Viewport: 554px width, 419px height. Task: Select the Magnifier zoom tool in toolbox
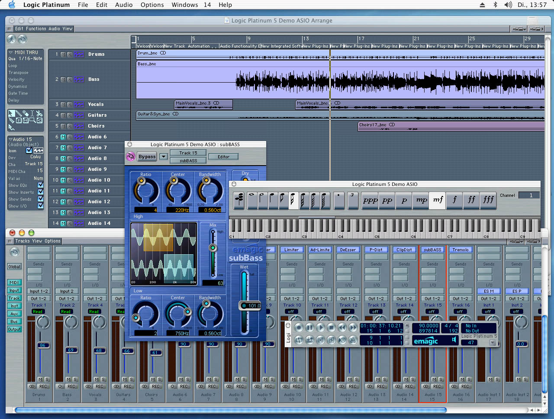pos(32,120)
